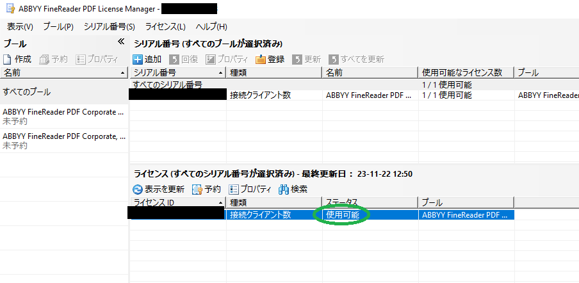Click the 使用可能 status cell
Viewport: 579px width, 283px height.
coord(342,215)
